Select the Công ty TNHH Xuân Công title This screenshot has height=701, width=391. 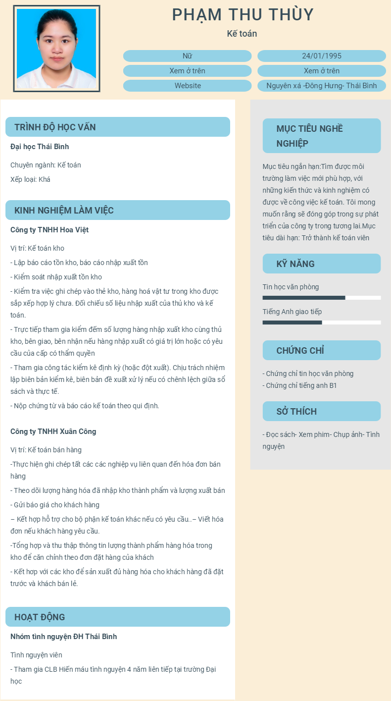tap(53, 431)
